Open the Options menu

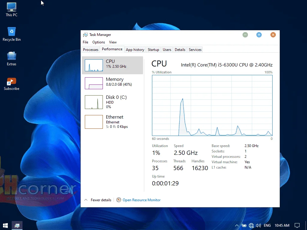pos(98,42)
